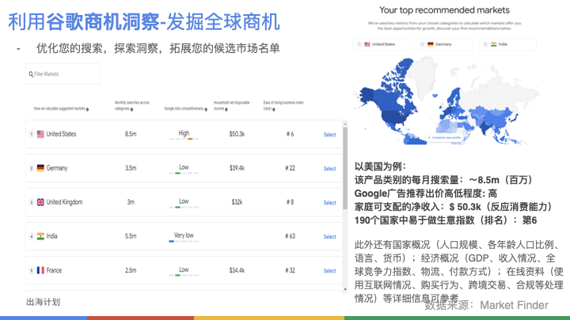Image resolution: width=570 pixels, height=320 pixels.
Task: Click the United Kingdom flag icon in table
Action: pos(40,202)
